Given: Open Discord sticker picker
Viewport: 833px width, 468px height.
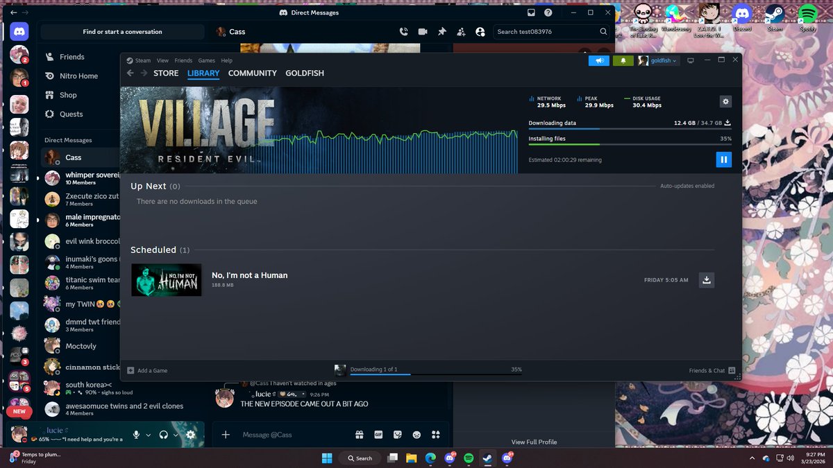Looking at the screenshot, I should tap(397, 435).
